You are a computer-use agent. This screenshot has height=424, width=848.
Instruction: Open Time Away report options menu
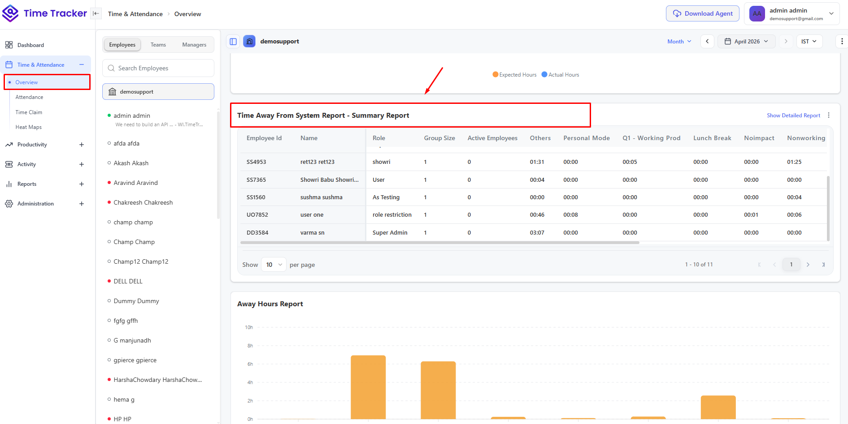[x=829, y=116]
